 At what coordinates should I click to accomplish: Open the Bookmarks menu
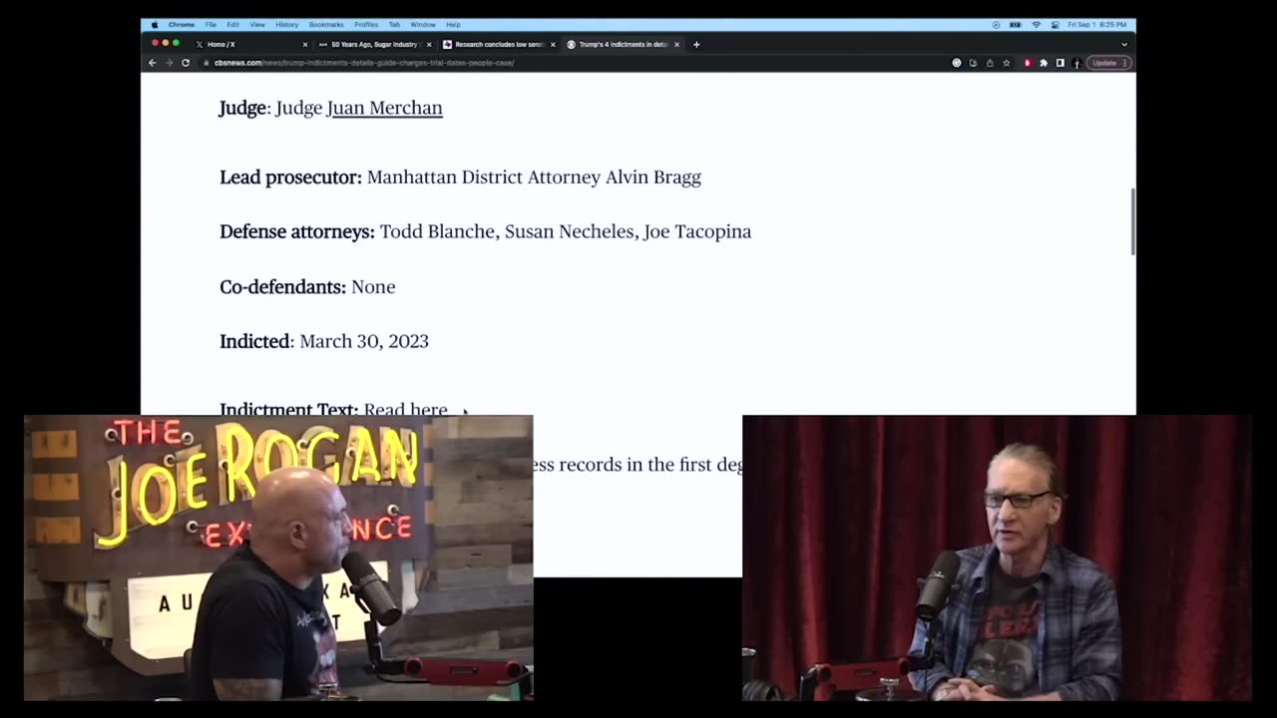click(x=326, y=24)
